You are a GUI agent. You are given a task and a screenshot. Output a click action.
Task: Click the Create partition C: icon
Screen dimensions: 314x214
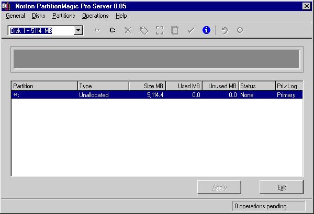[x=113, y=30]
